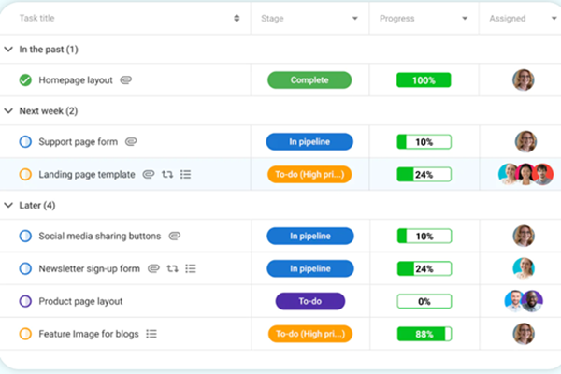The image size is (561, 374).
Task: Open subtasks list icon on Landing page template
Action: tap(185, 174)
